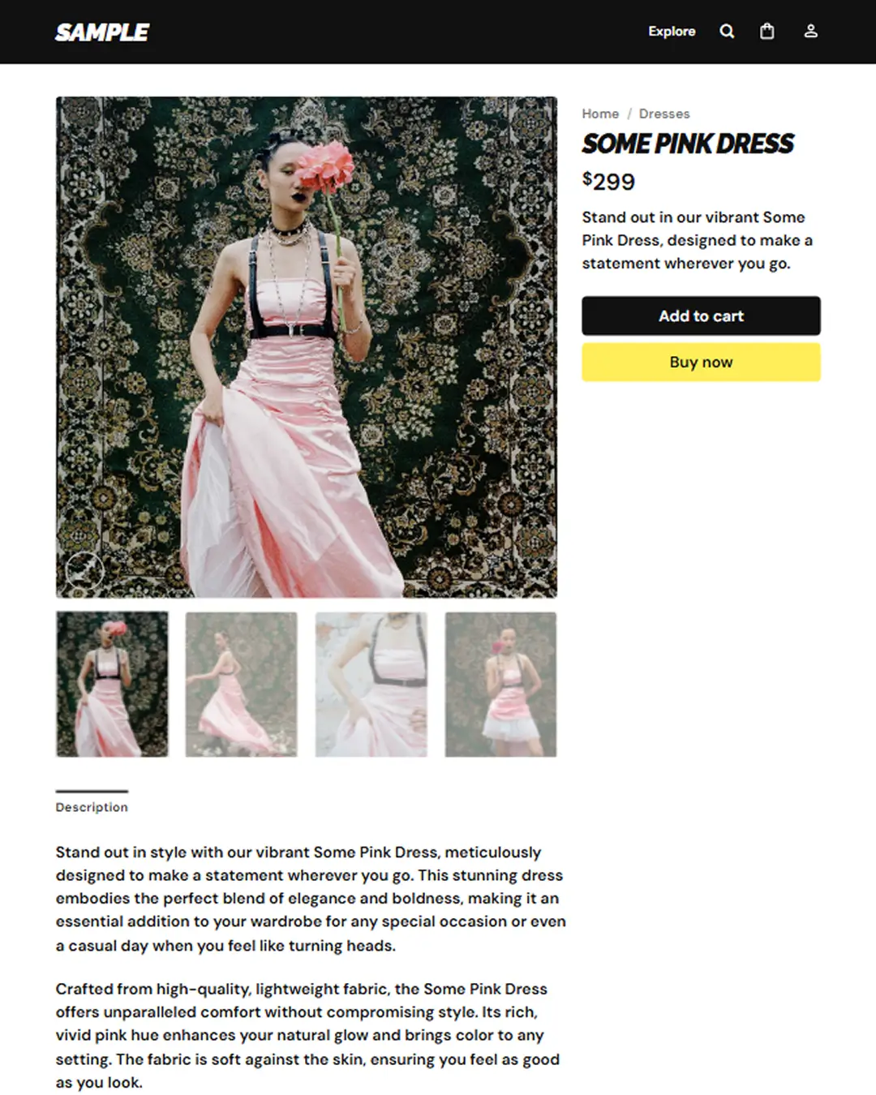
Task: Select the first thumbnail with green carpet
Action: click(112, 684)
